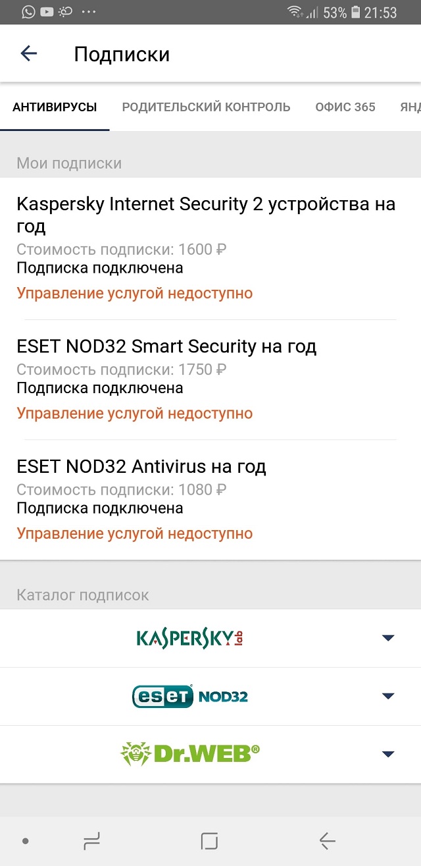Select the Dr.WEB logo in catalog
Image resolution: width=421 pixels, height=866 pixels.
tap(191, 754)
